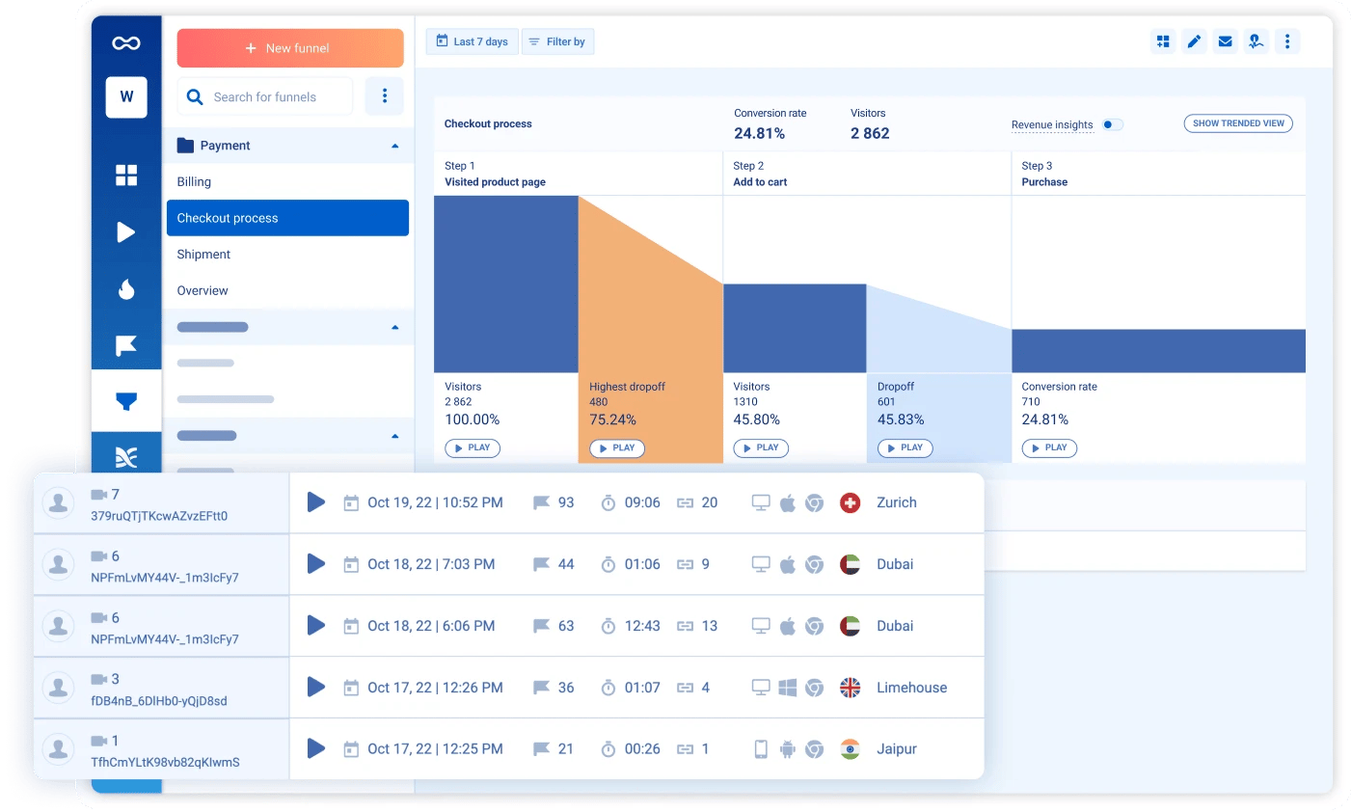
Task: Select the Shipment funnel
Action: click(x=203, y=254)
